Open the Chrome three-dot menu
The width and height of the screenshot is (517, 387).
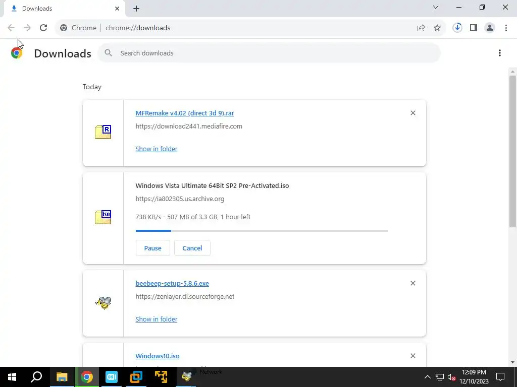point(506,28)
